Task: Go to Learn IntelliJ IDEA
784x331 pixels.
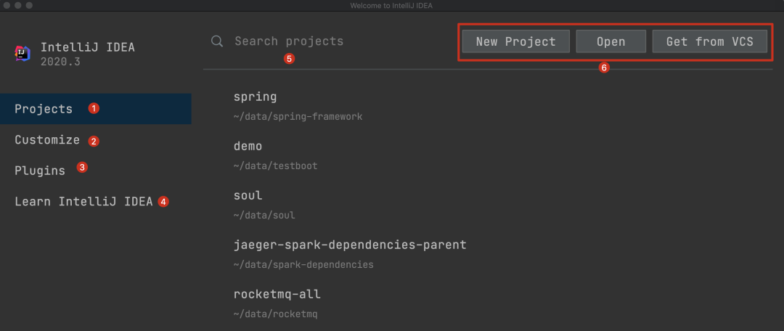Action: click(x=83, y=201)
